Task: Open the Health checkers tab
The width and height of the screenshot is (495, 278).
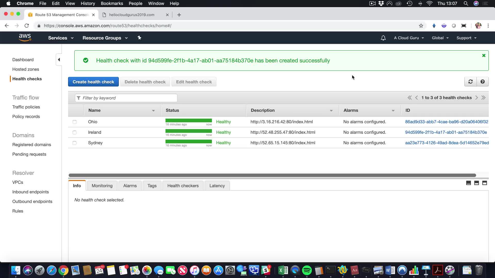Action: 183,186
